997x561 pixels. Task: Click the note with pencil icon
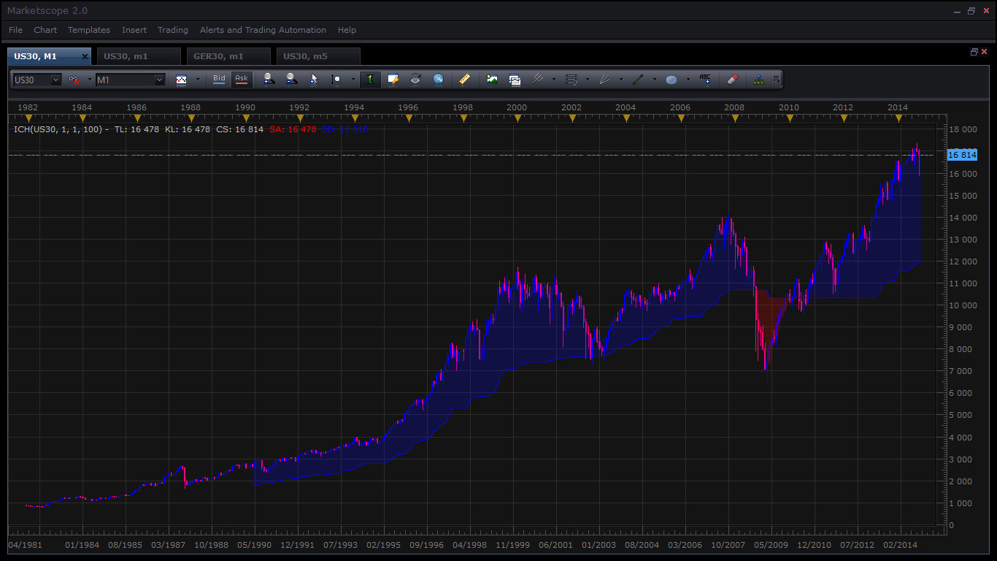(x=393, y=80)
